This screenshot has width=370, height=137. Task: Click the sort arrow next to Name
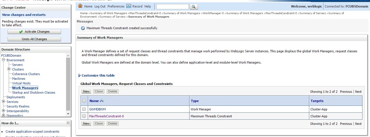(101, 101)
